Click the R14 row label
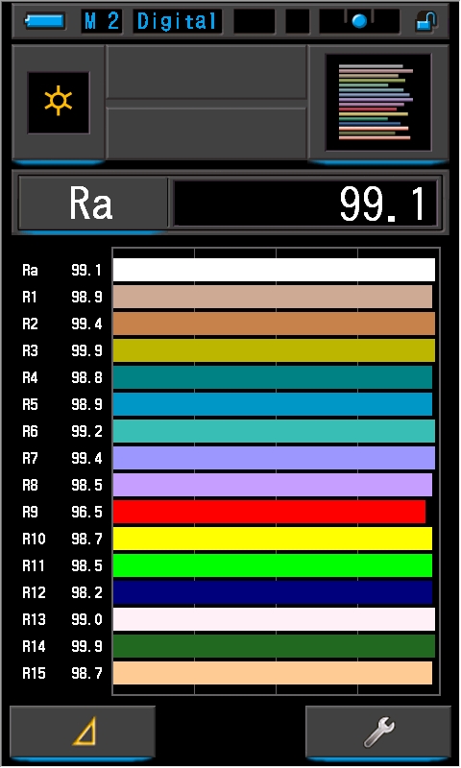 (x=34, y=646)
